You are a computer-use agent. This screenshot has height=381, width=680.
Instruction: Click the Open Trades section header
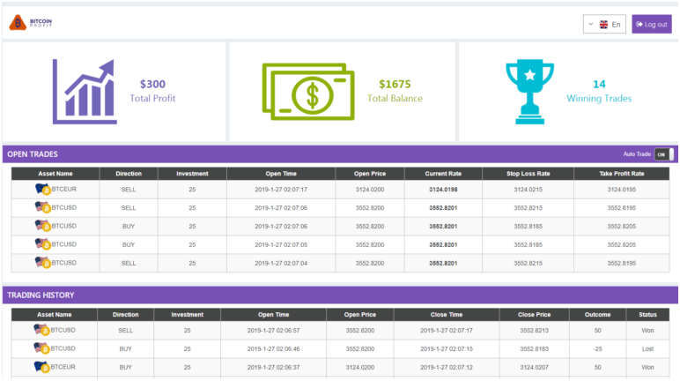33,154
